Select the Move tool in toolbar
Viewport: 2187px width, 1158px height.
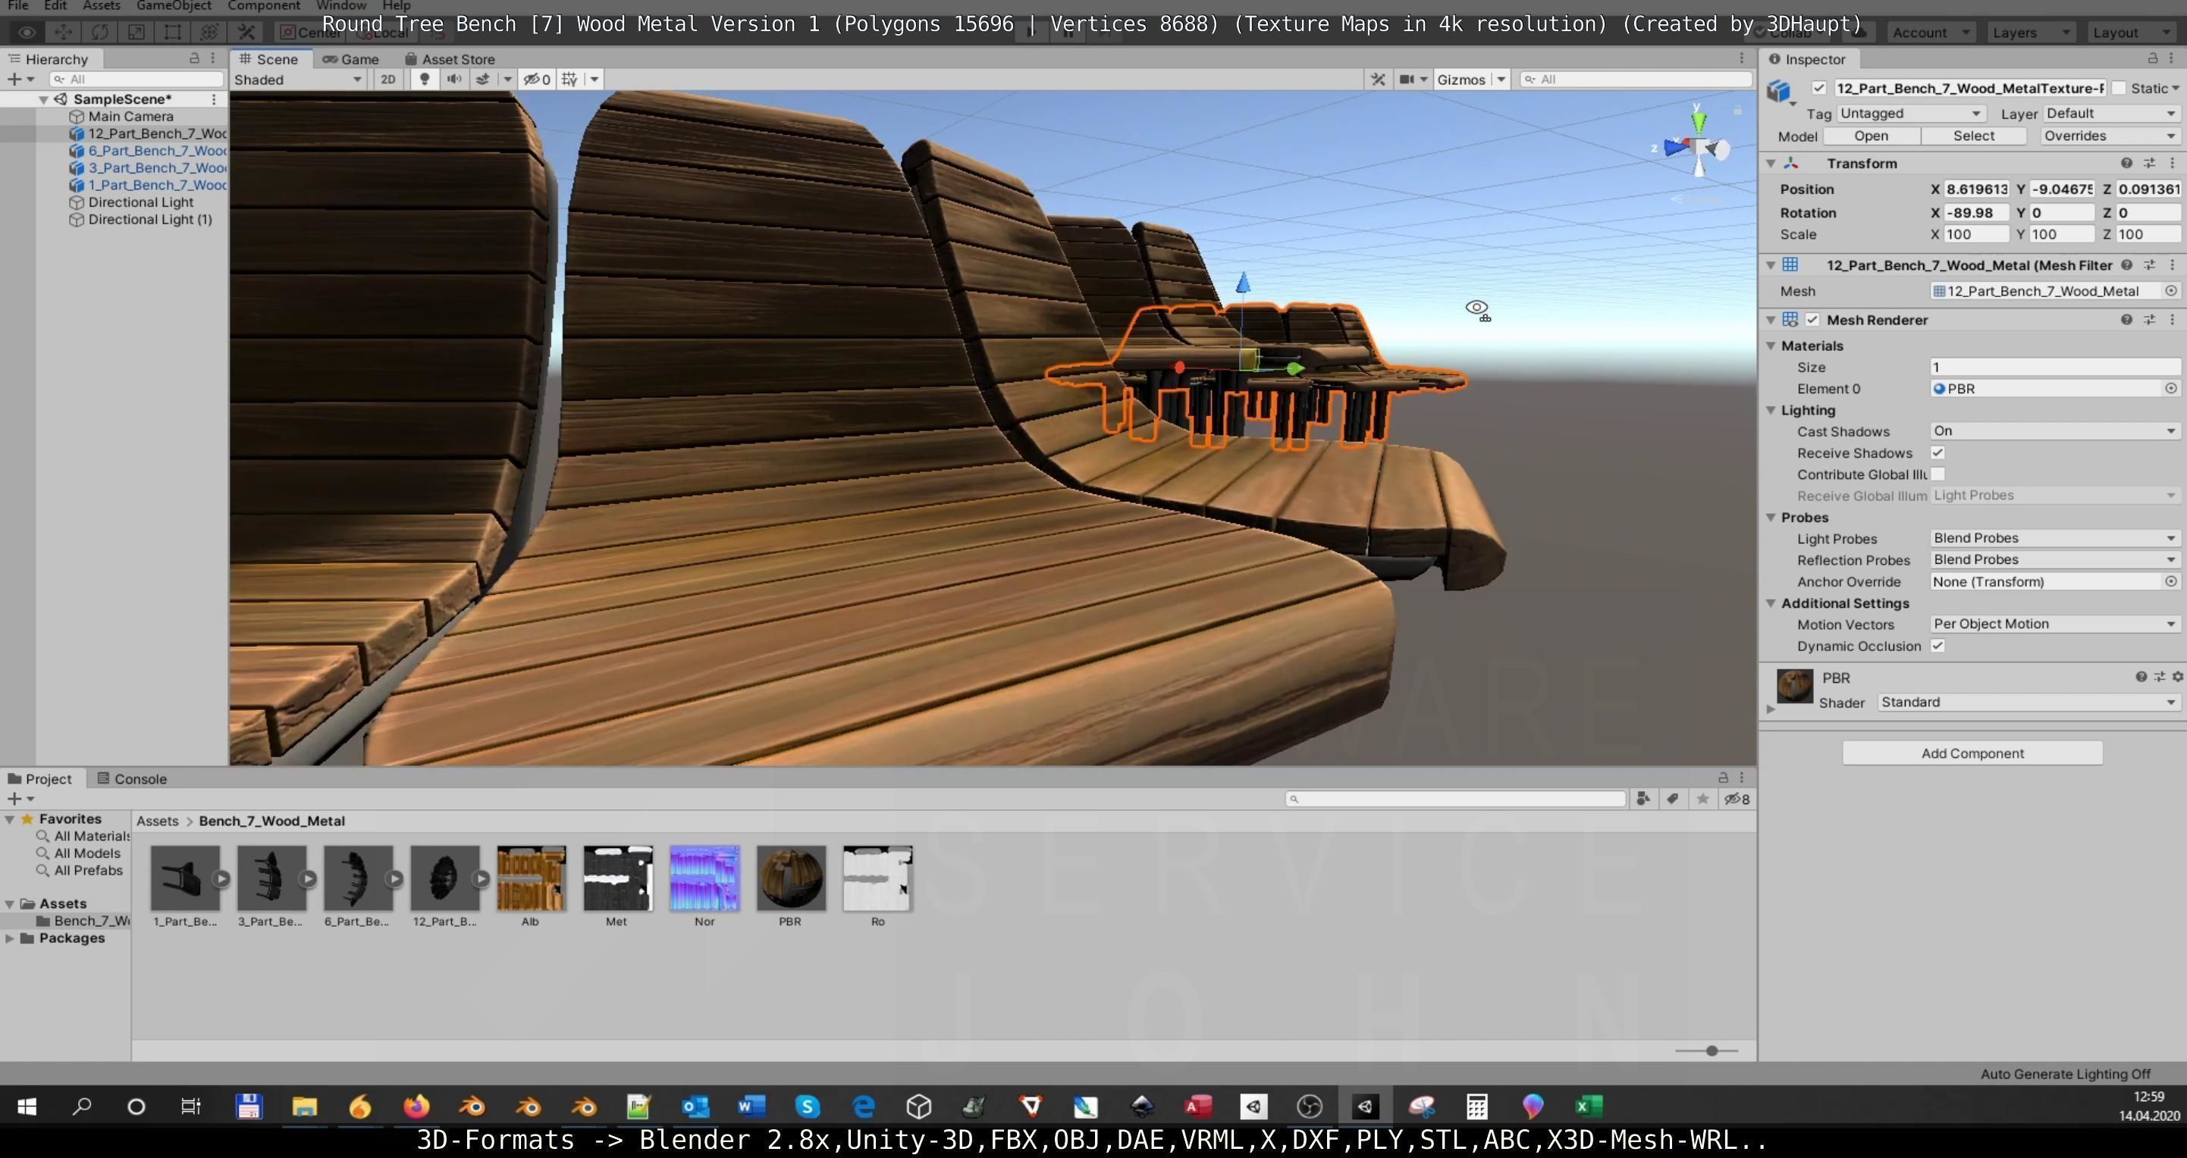click(x=63, y=33)
